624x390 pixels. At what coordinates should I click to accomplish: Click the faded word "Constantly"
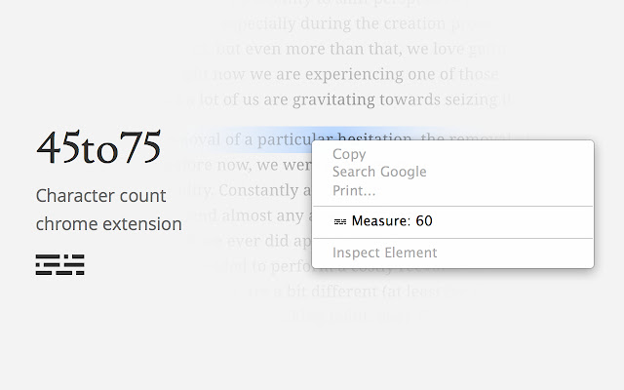tap(256, 190)
